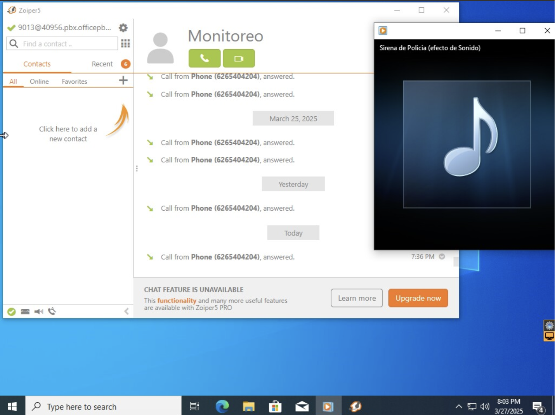This screenshot has width=555, height=415.
Task: Click the monitor widget at desktop right edge
Action: click(x=549, y=336)
